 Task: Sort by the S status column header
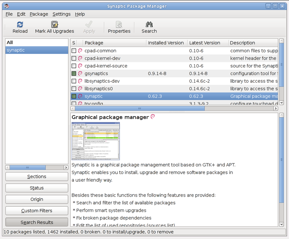click(x=73, y=42)
